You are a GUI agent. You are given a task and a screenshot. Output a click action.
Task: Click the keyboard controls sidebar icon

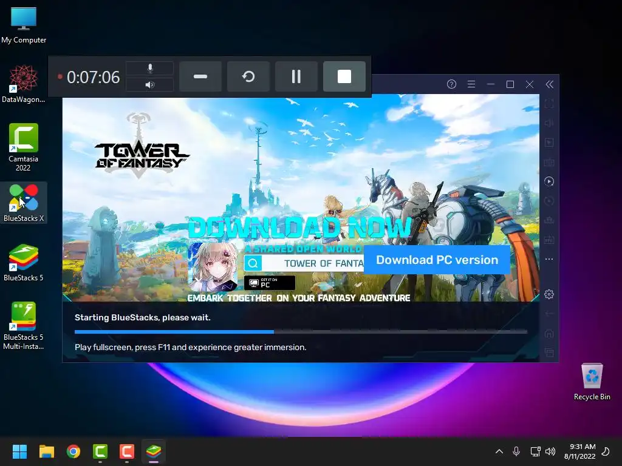coord(549,163)
